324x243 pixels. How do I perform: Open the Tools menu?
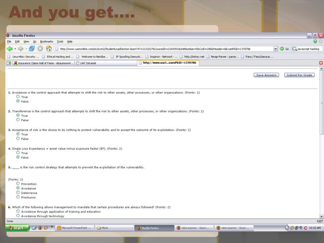60,41
